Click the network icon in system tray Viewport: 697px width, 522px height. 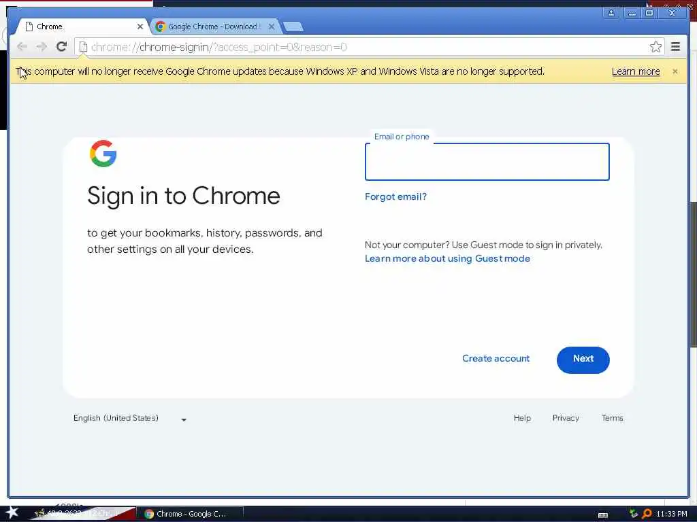[634, 514]
